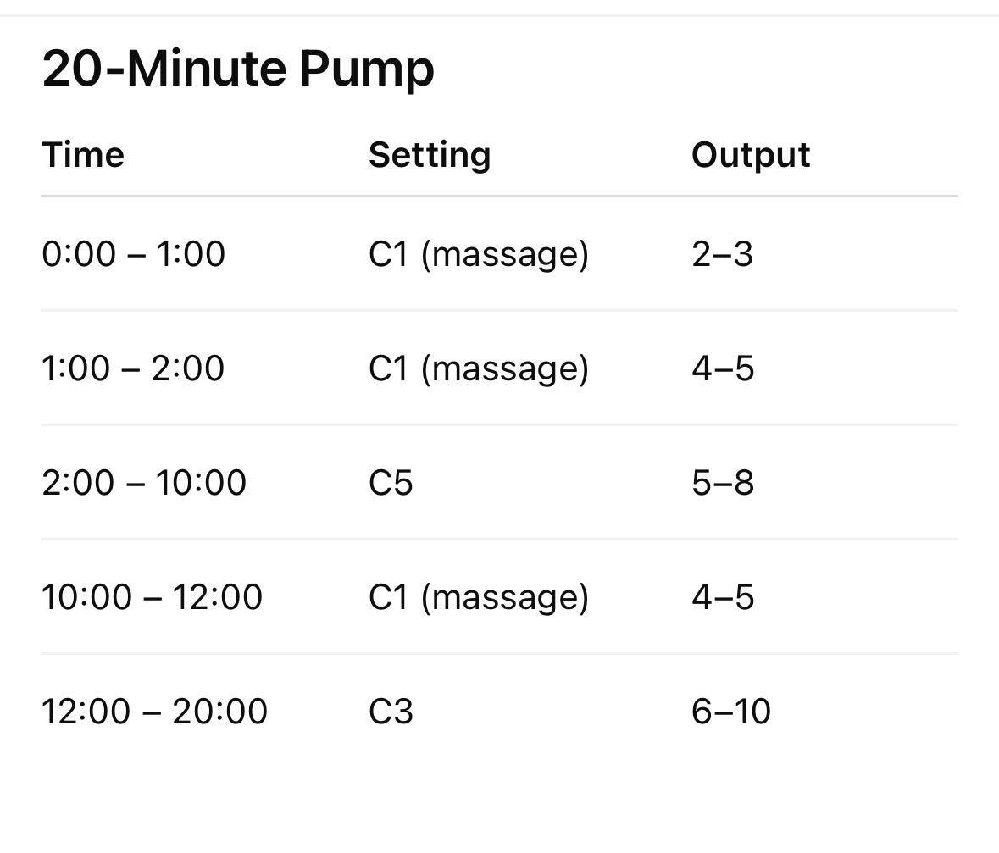The height and width of the screenshot is (853, 999).
Task: Click the C5 setting cell
Action: click(x=391, y=483)
